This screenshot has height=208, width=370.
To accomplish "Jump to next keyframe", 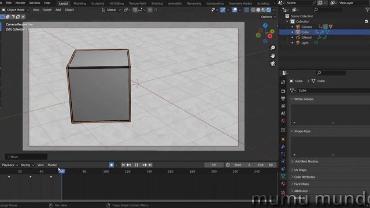I will 145,165.
